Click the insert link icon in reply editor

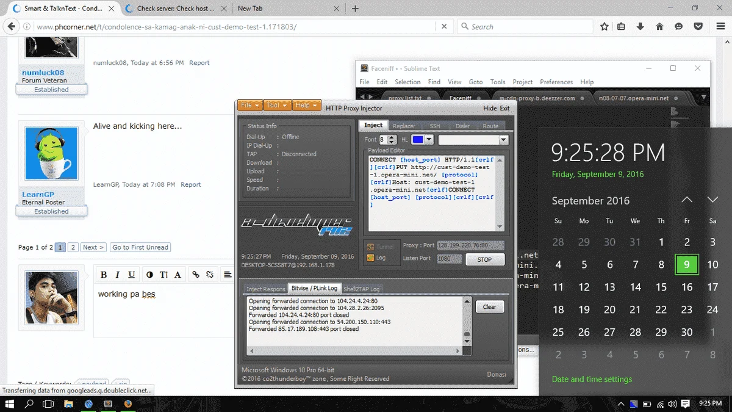[196, 275]
